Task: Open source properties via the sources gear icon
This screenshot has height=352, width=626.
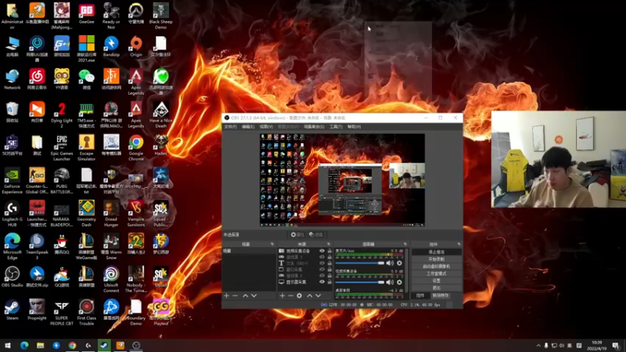Action: click(x=300, y=296)
